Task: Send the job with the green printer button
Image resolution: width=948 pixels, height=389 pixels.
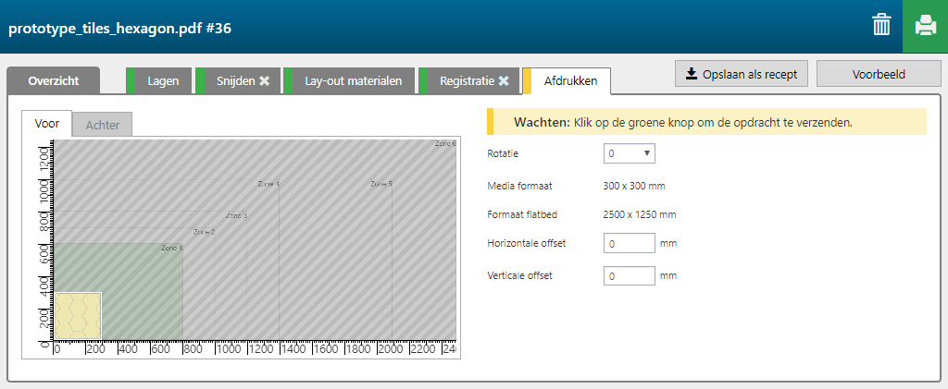Action: pyautogui.click(x=925, y=27)
